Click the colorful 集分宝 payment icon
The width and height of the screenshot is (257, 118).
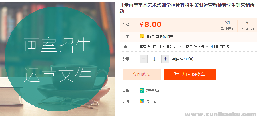142,101
